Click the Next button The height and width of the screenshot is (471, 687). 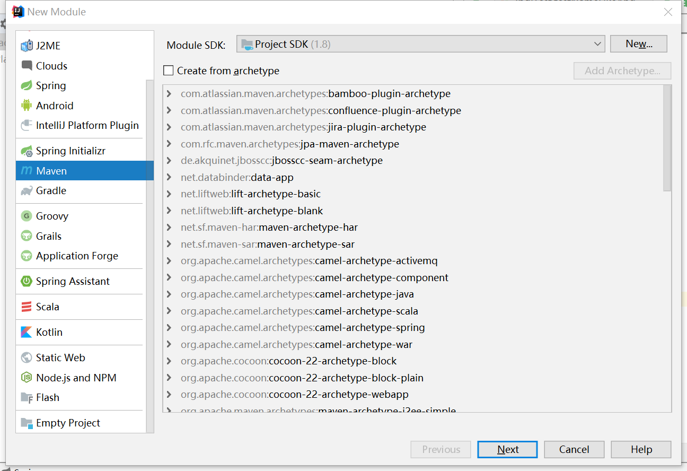click(507, 449)
